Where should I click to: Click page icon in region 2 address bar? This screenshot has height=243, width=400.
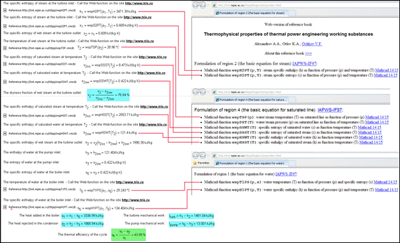pyautogui.click(x=214, y=5)
